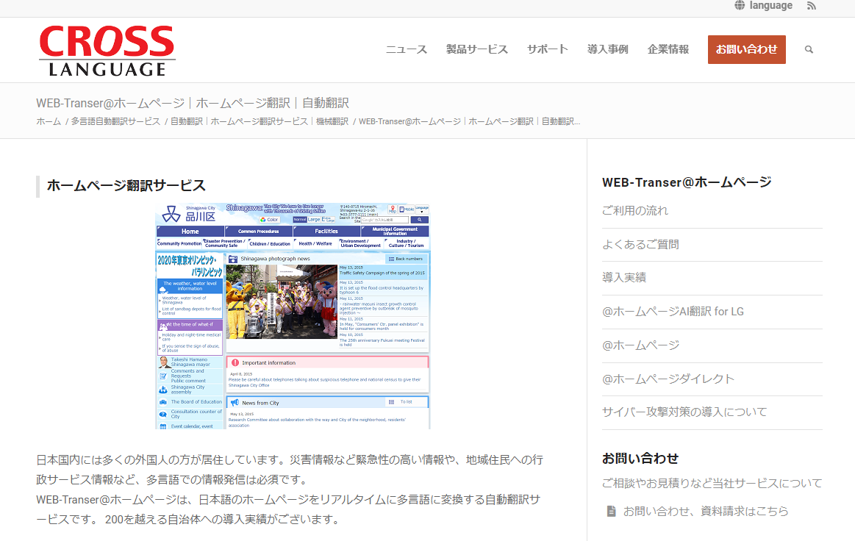This screenshot has height=541, width=855.
Task: Open the ニュース menu item
Action: tap(407, 49)
